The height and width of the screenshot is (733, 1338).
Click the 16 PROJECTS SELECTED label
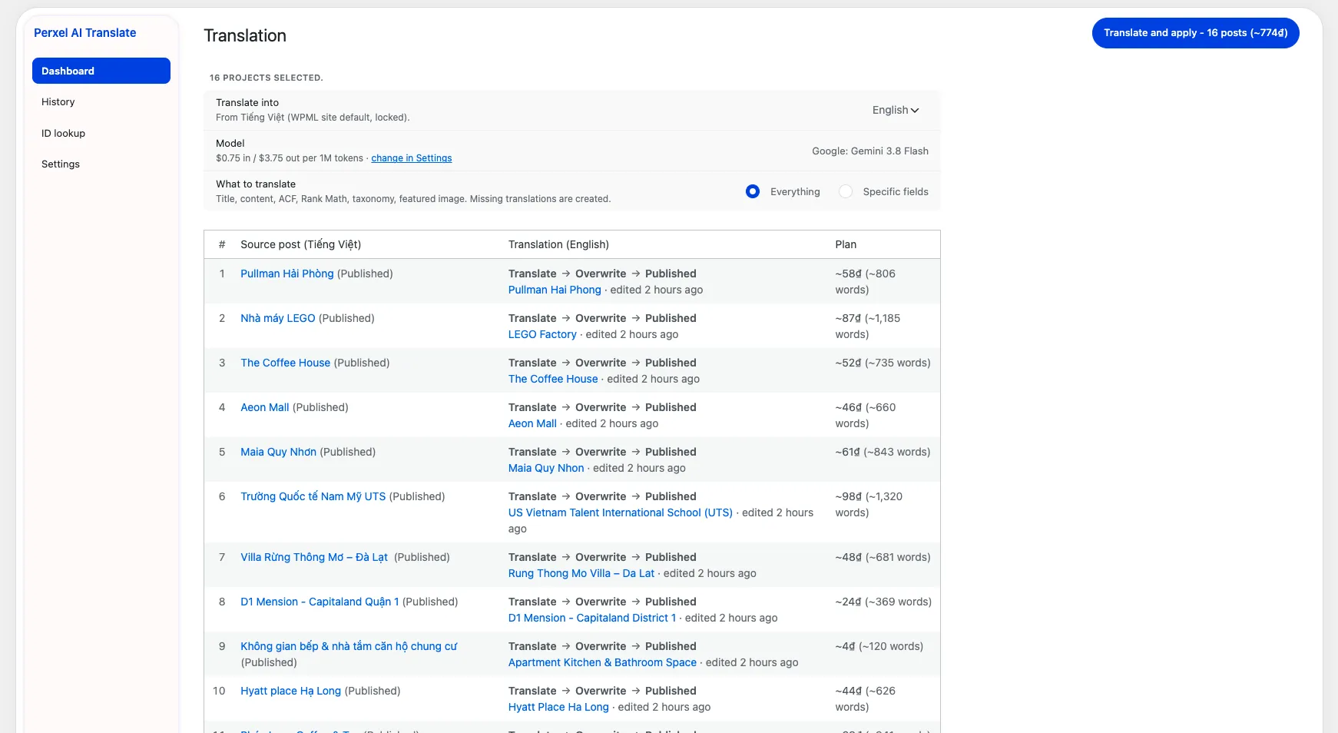(266, 78)
